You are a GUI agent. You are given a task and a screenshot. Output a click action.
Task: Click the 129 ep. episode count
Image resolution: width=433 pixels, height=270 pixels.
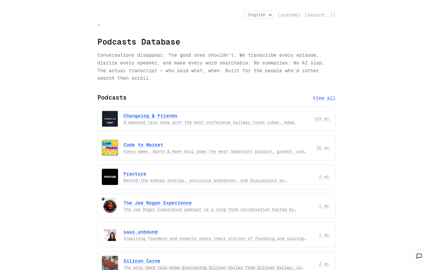point(322,119)
